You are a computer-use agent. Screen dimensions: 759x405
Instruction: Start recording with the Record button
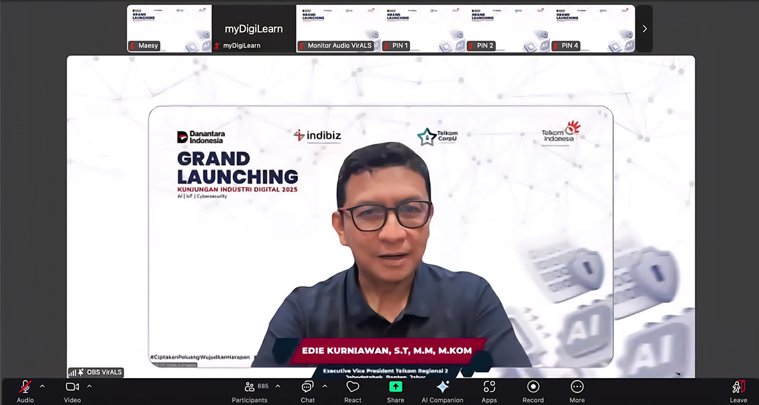pyautogui.click(x=533, y=386)
